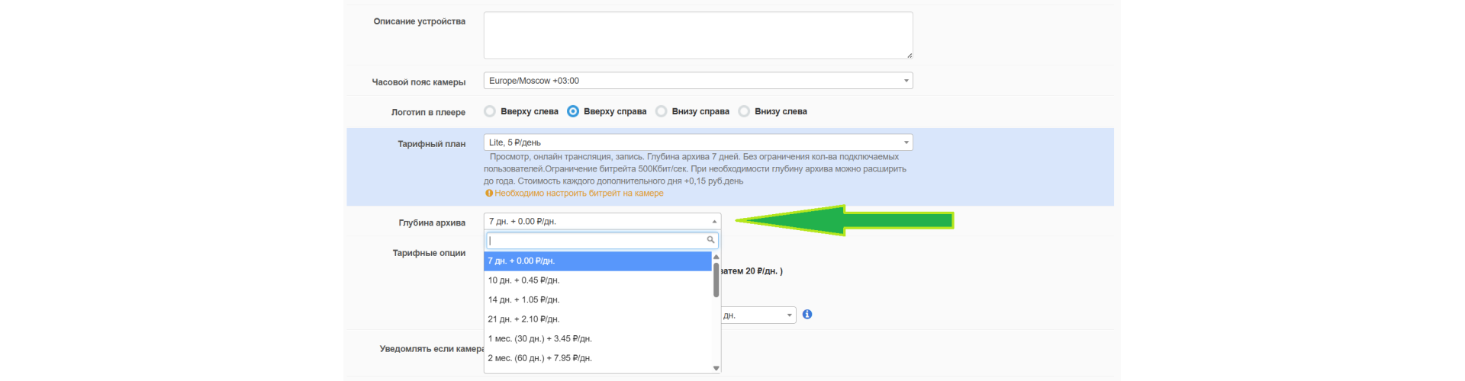Screen dimensions: 1465x381
Task: Click the archive depth list scrollbar thumb
Action: (716, 280)
